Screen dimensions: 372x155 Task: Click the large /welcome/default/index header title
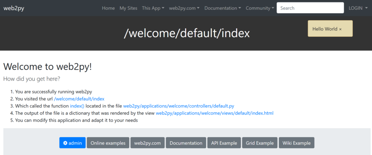pos(187,33)
